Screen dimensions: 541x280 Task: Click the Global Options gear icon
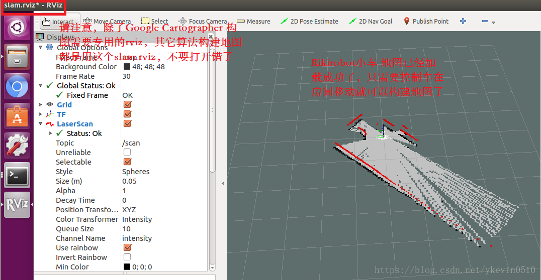tap(50, 47)
